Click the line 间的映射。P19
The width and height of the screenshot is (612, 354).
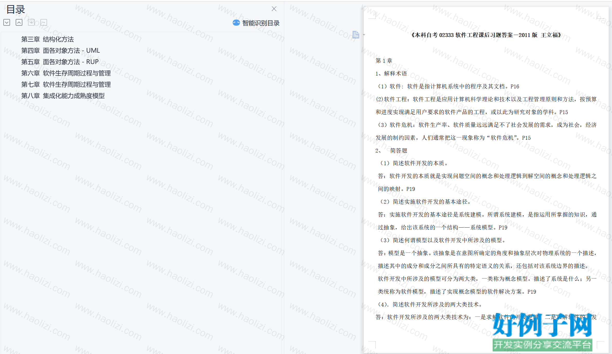(x=397, y=189)
